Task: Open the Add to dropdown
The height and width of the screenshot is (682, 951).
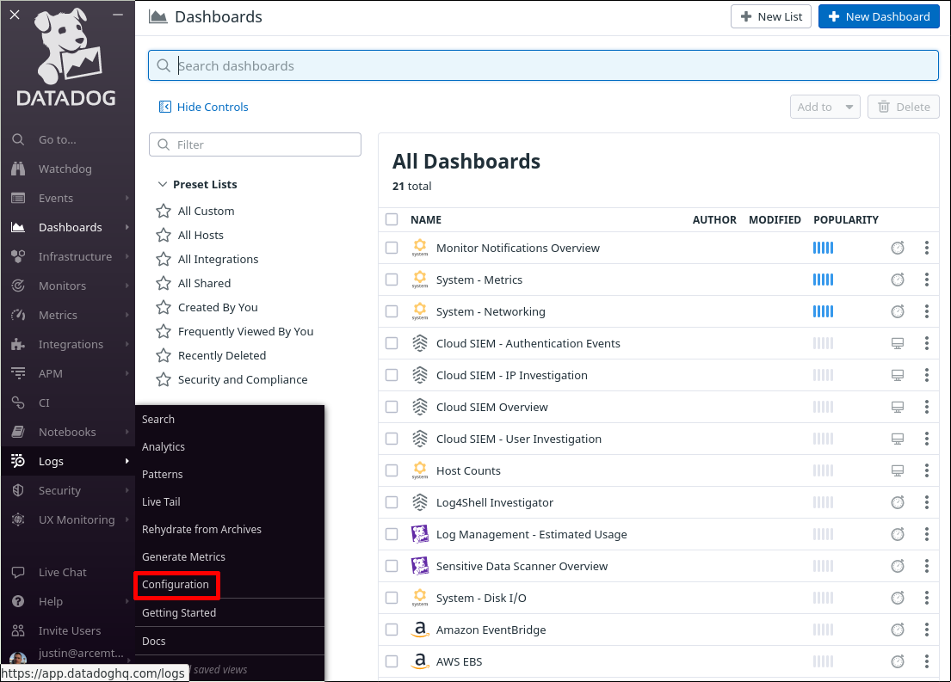Action: click(x=824, y=107)
